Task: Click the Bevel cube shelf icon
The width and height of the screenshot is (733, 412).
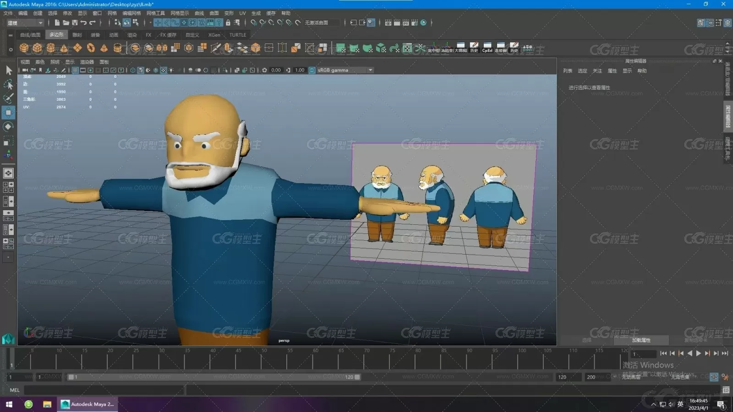Action: pyautogui.click(x=256, y=48)
